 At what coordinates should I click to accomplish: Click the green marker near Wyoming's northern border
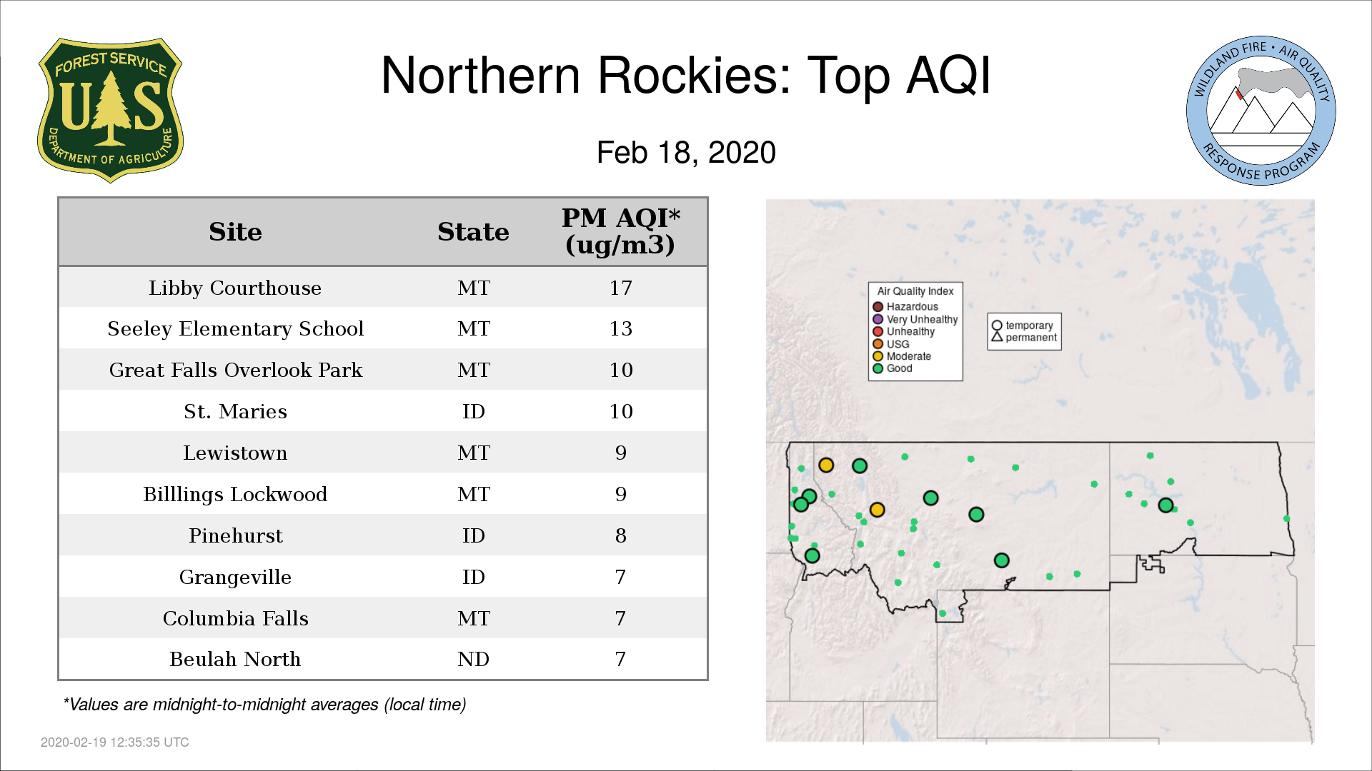pyautogui.click(x=1001, y=560)
